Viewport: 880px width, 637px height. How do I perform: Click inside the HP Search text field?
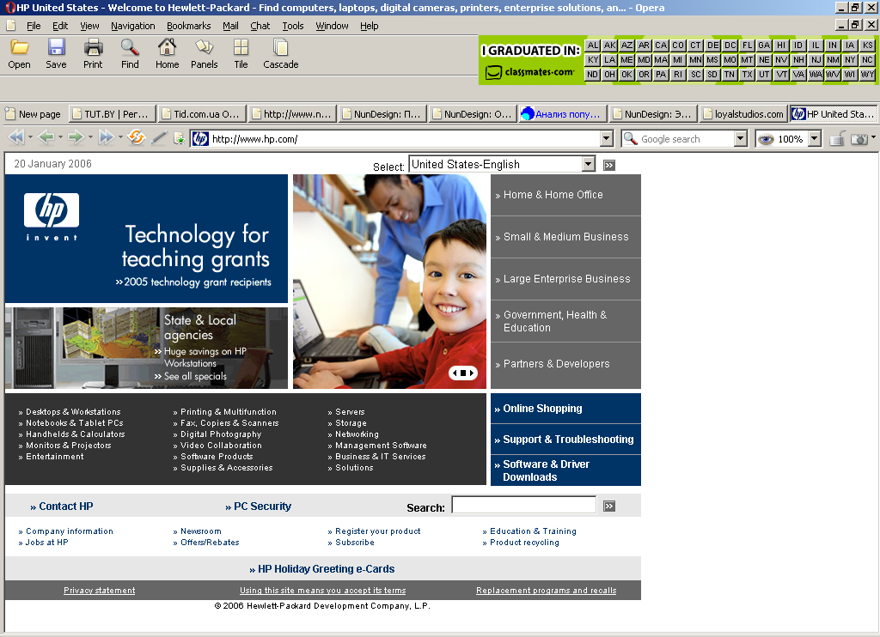(x=523, y=505)
